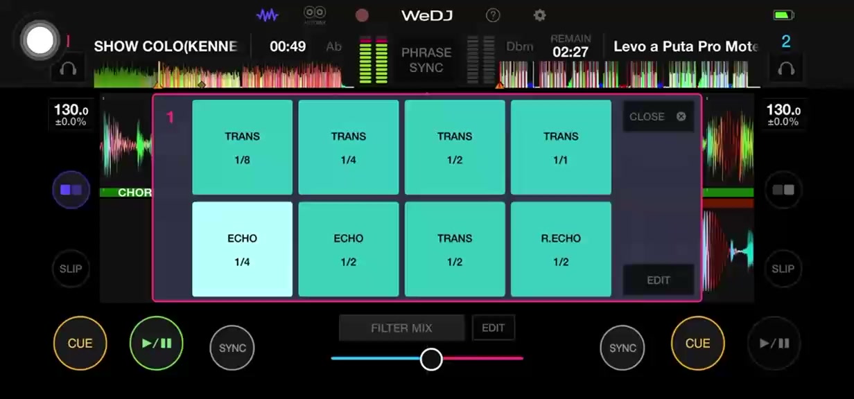This screenshot has height=399, width=854.
Task: Trigger the TRANS 1/8 pad
Action: 242,148
